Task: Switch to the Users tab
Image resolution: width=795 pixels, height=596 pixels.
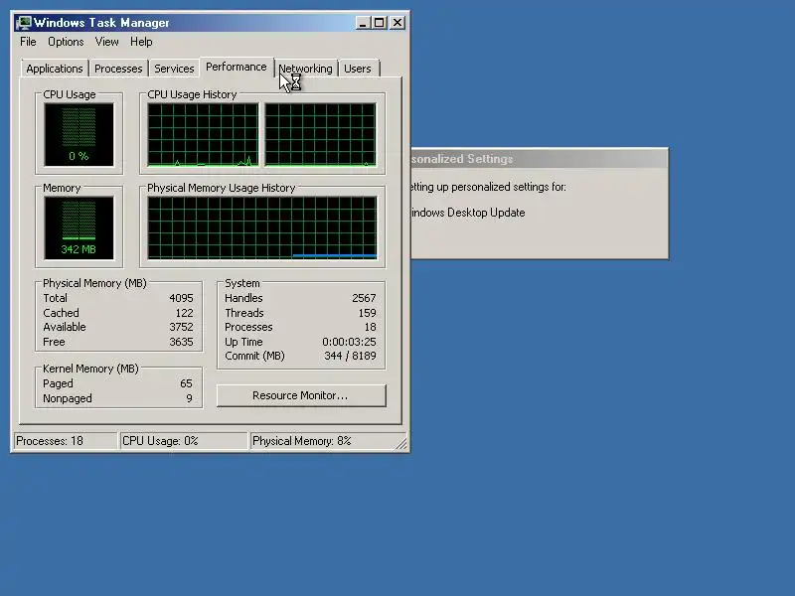Action: point(358,69)
